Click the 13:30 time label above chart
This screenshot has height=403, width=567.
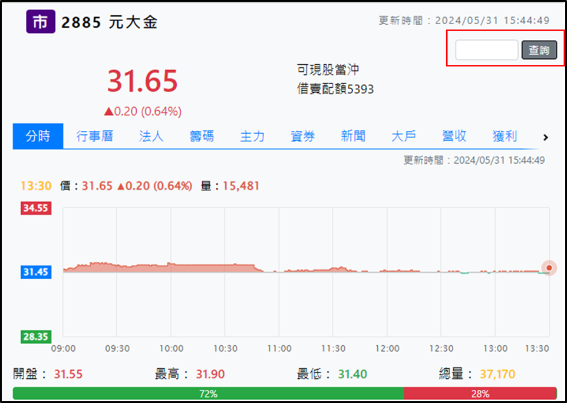click(x=36, y=186)
